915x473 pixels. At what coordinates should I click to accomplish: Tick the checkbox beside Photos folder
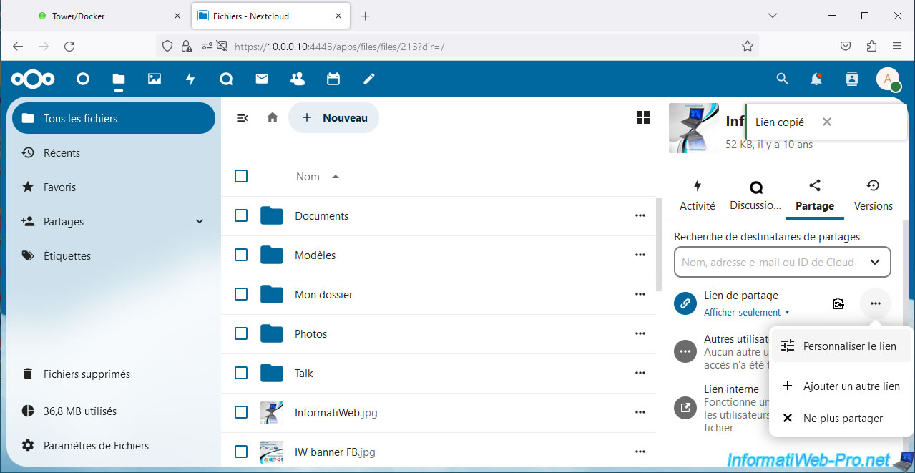click(x=241, y=333)
